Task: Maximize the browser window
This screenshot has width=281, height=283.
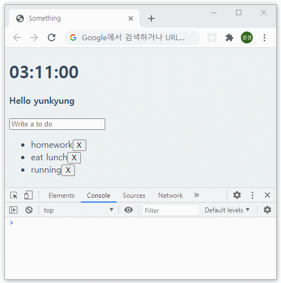Action: tap(239, 12)
